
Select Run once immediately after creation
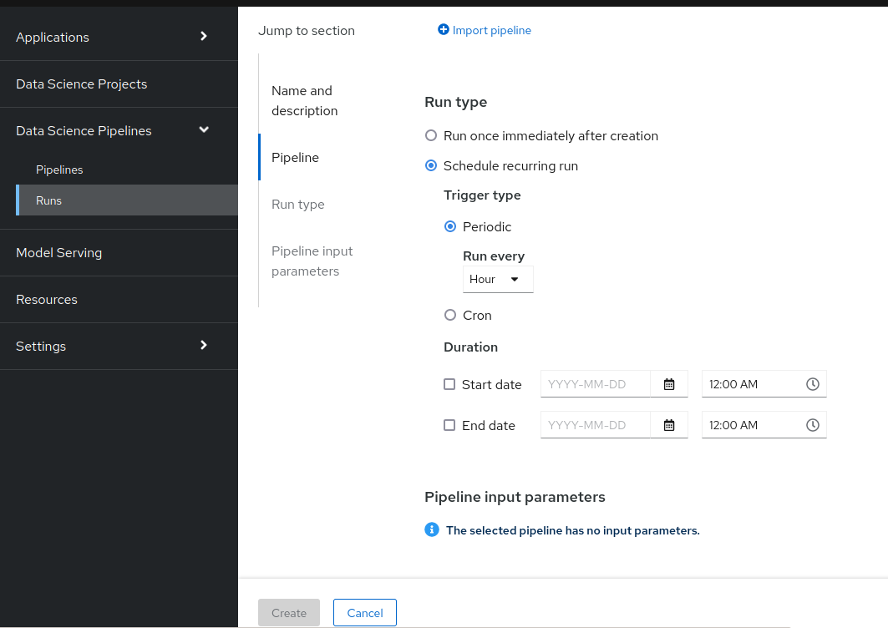[x=431, y=135]
